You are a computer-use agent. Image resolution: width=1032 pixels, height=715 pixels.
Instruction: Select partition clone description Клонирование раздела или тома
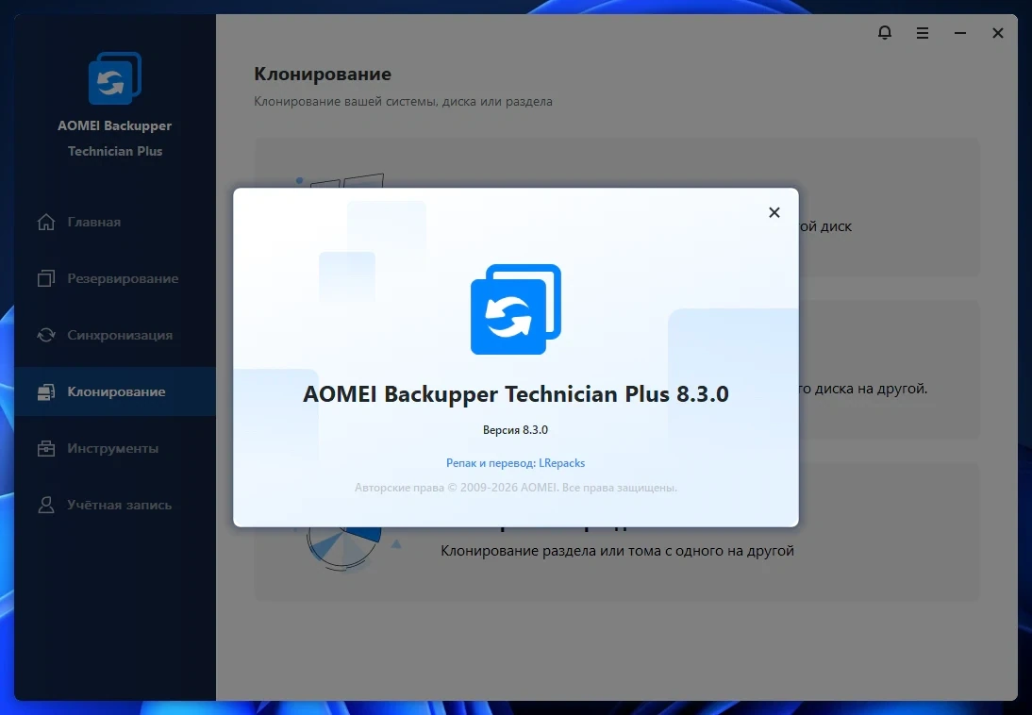[x=617, y=551]
